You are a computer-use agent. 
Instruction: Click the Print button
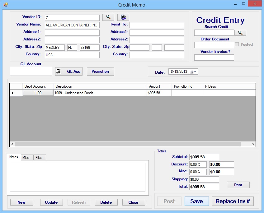point(238,185)
